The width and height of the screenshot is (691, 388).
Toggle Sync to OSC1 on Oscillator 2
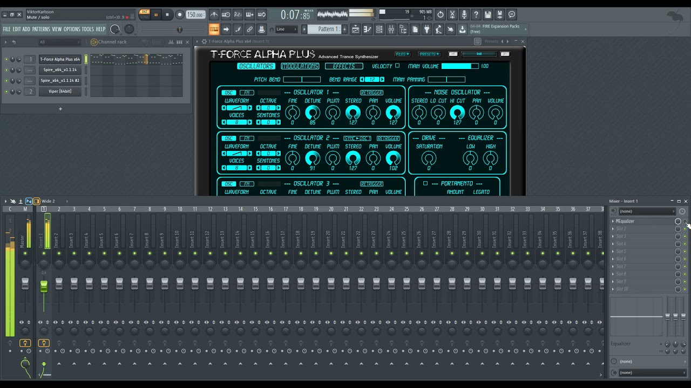[x=357, y=138]
